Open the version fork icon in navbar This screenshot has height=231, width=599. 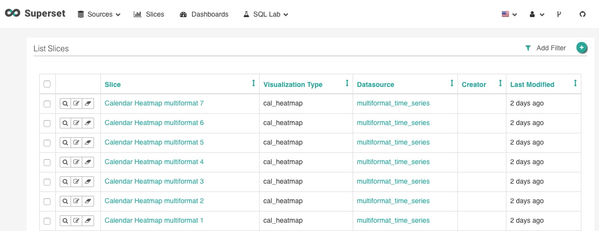[x=559, y=14]
